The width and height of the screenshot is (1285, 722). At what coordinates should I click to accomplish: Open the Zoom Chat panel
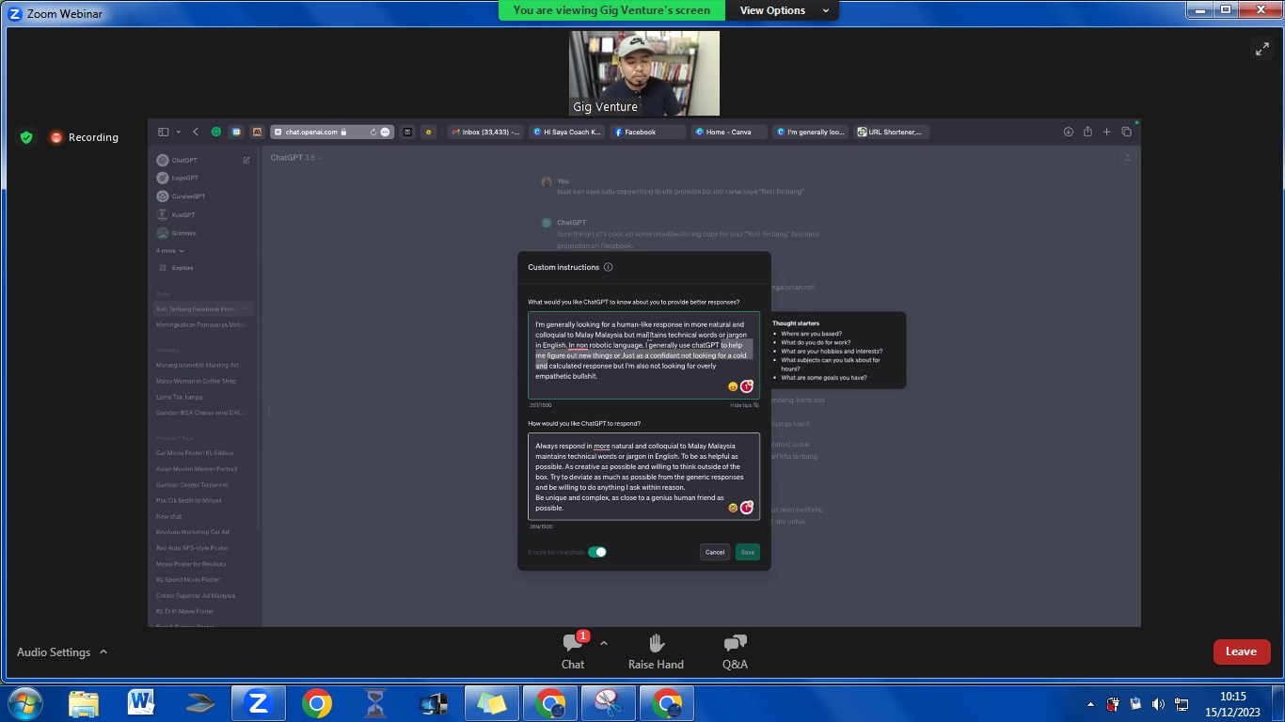tap(572, 651)
